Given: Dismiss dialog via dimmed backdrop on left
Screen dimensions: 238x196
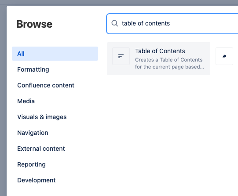Looking at the screenshot, I should (3, 100).
